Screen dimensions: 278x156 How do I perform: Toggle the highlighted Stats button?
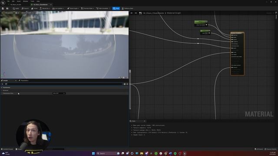(116, 8)
